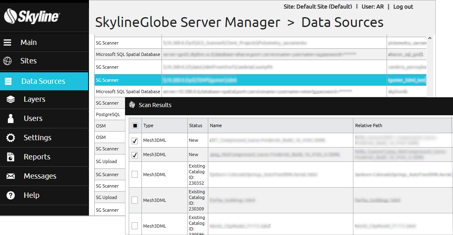Click the Users person icon
This screenshot has height=235, width=453.
(x=11, y=119)
